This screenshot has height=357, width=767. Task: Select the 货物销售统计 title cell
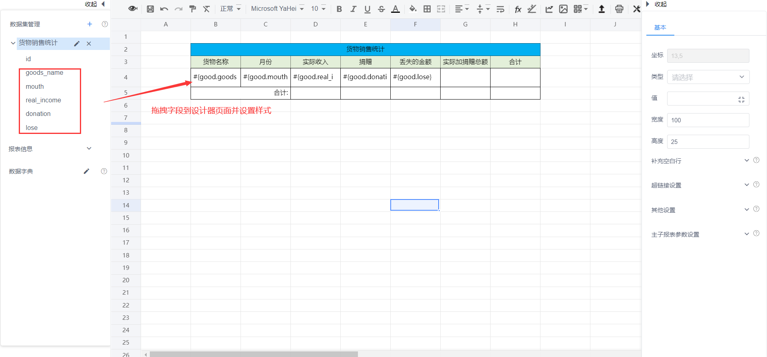pyautogui.click(x=365, y=49)
